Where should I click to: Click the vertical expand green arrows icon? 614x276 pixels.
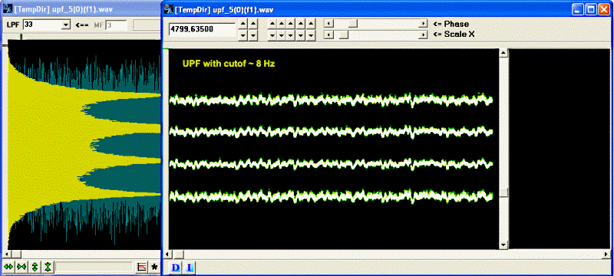coord(35,267)
